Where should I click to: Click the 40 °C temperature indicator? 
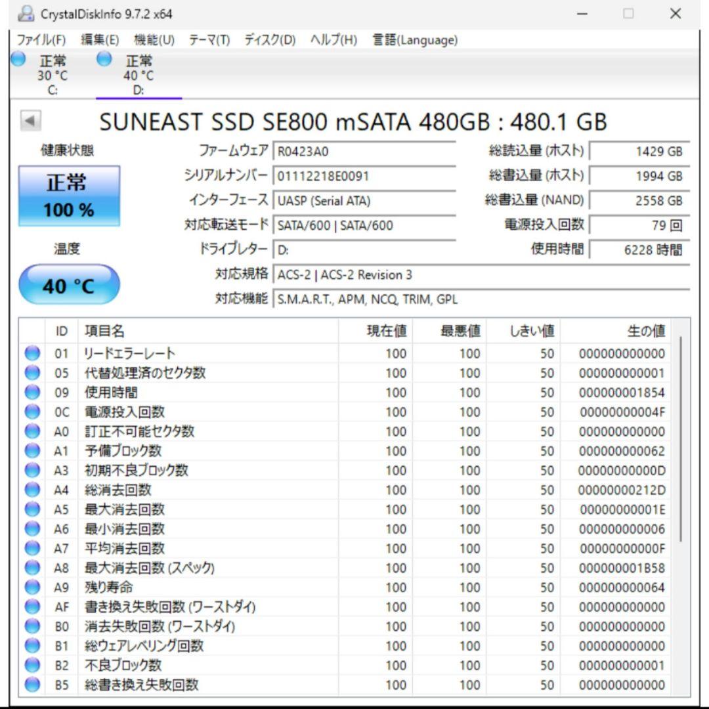pyautogui.click(x=69, y=286)
